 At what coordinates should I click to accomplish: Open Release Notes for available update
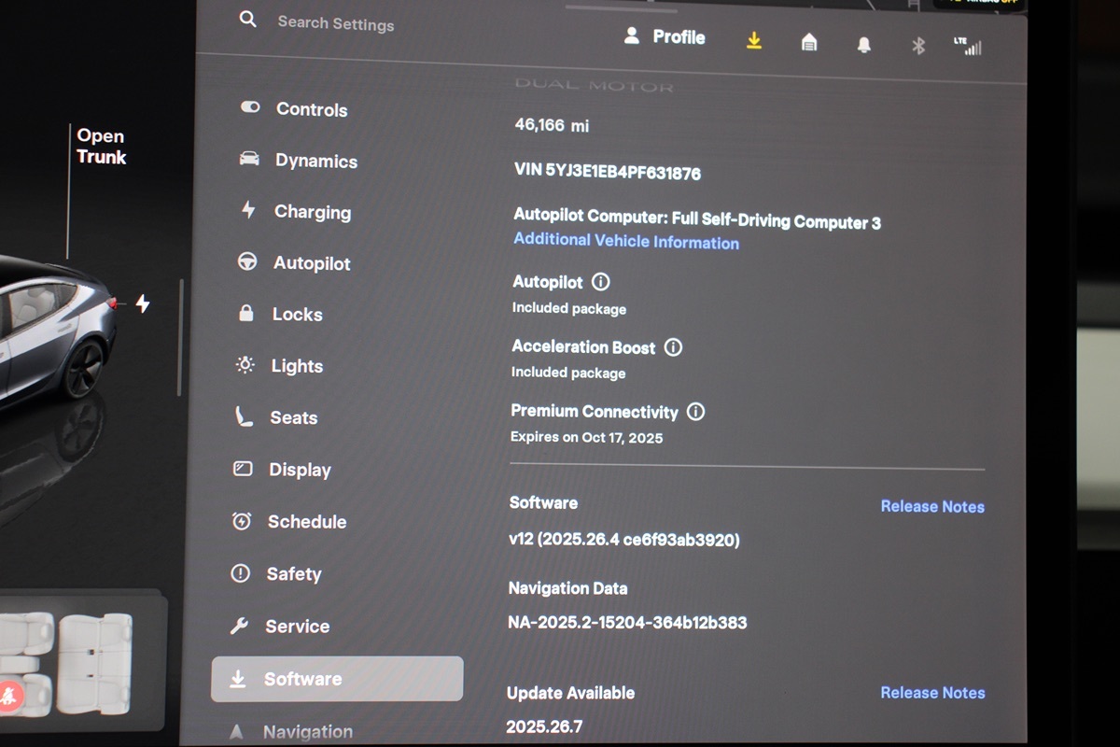pos(932,693)
